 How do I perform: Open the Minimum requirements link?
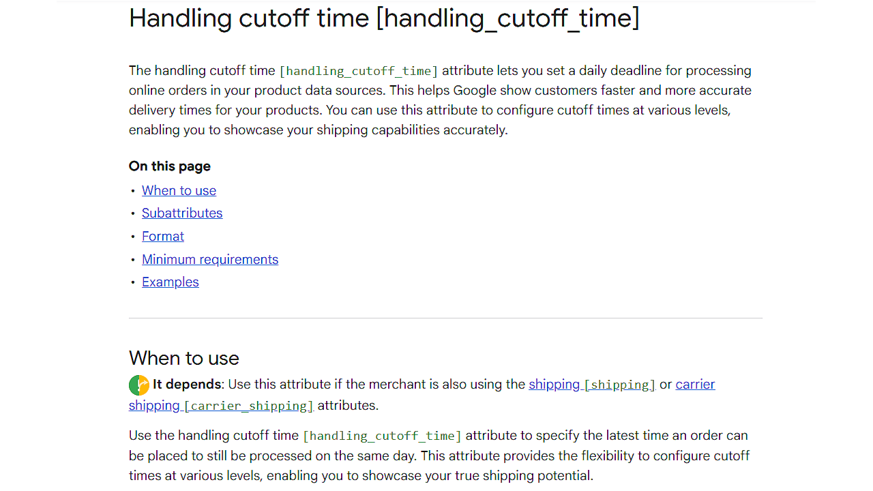click(210, 259)
